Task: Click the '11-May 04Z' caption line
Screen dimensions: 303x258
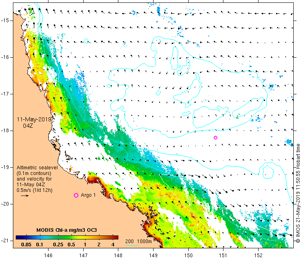Action: (31, 184)
